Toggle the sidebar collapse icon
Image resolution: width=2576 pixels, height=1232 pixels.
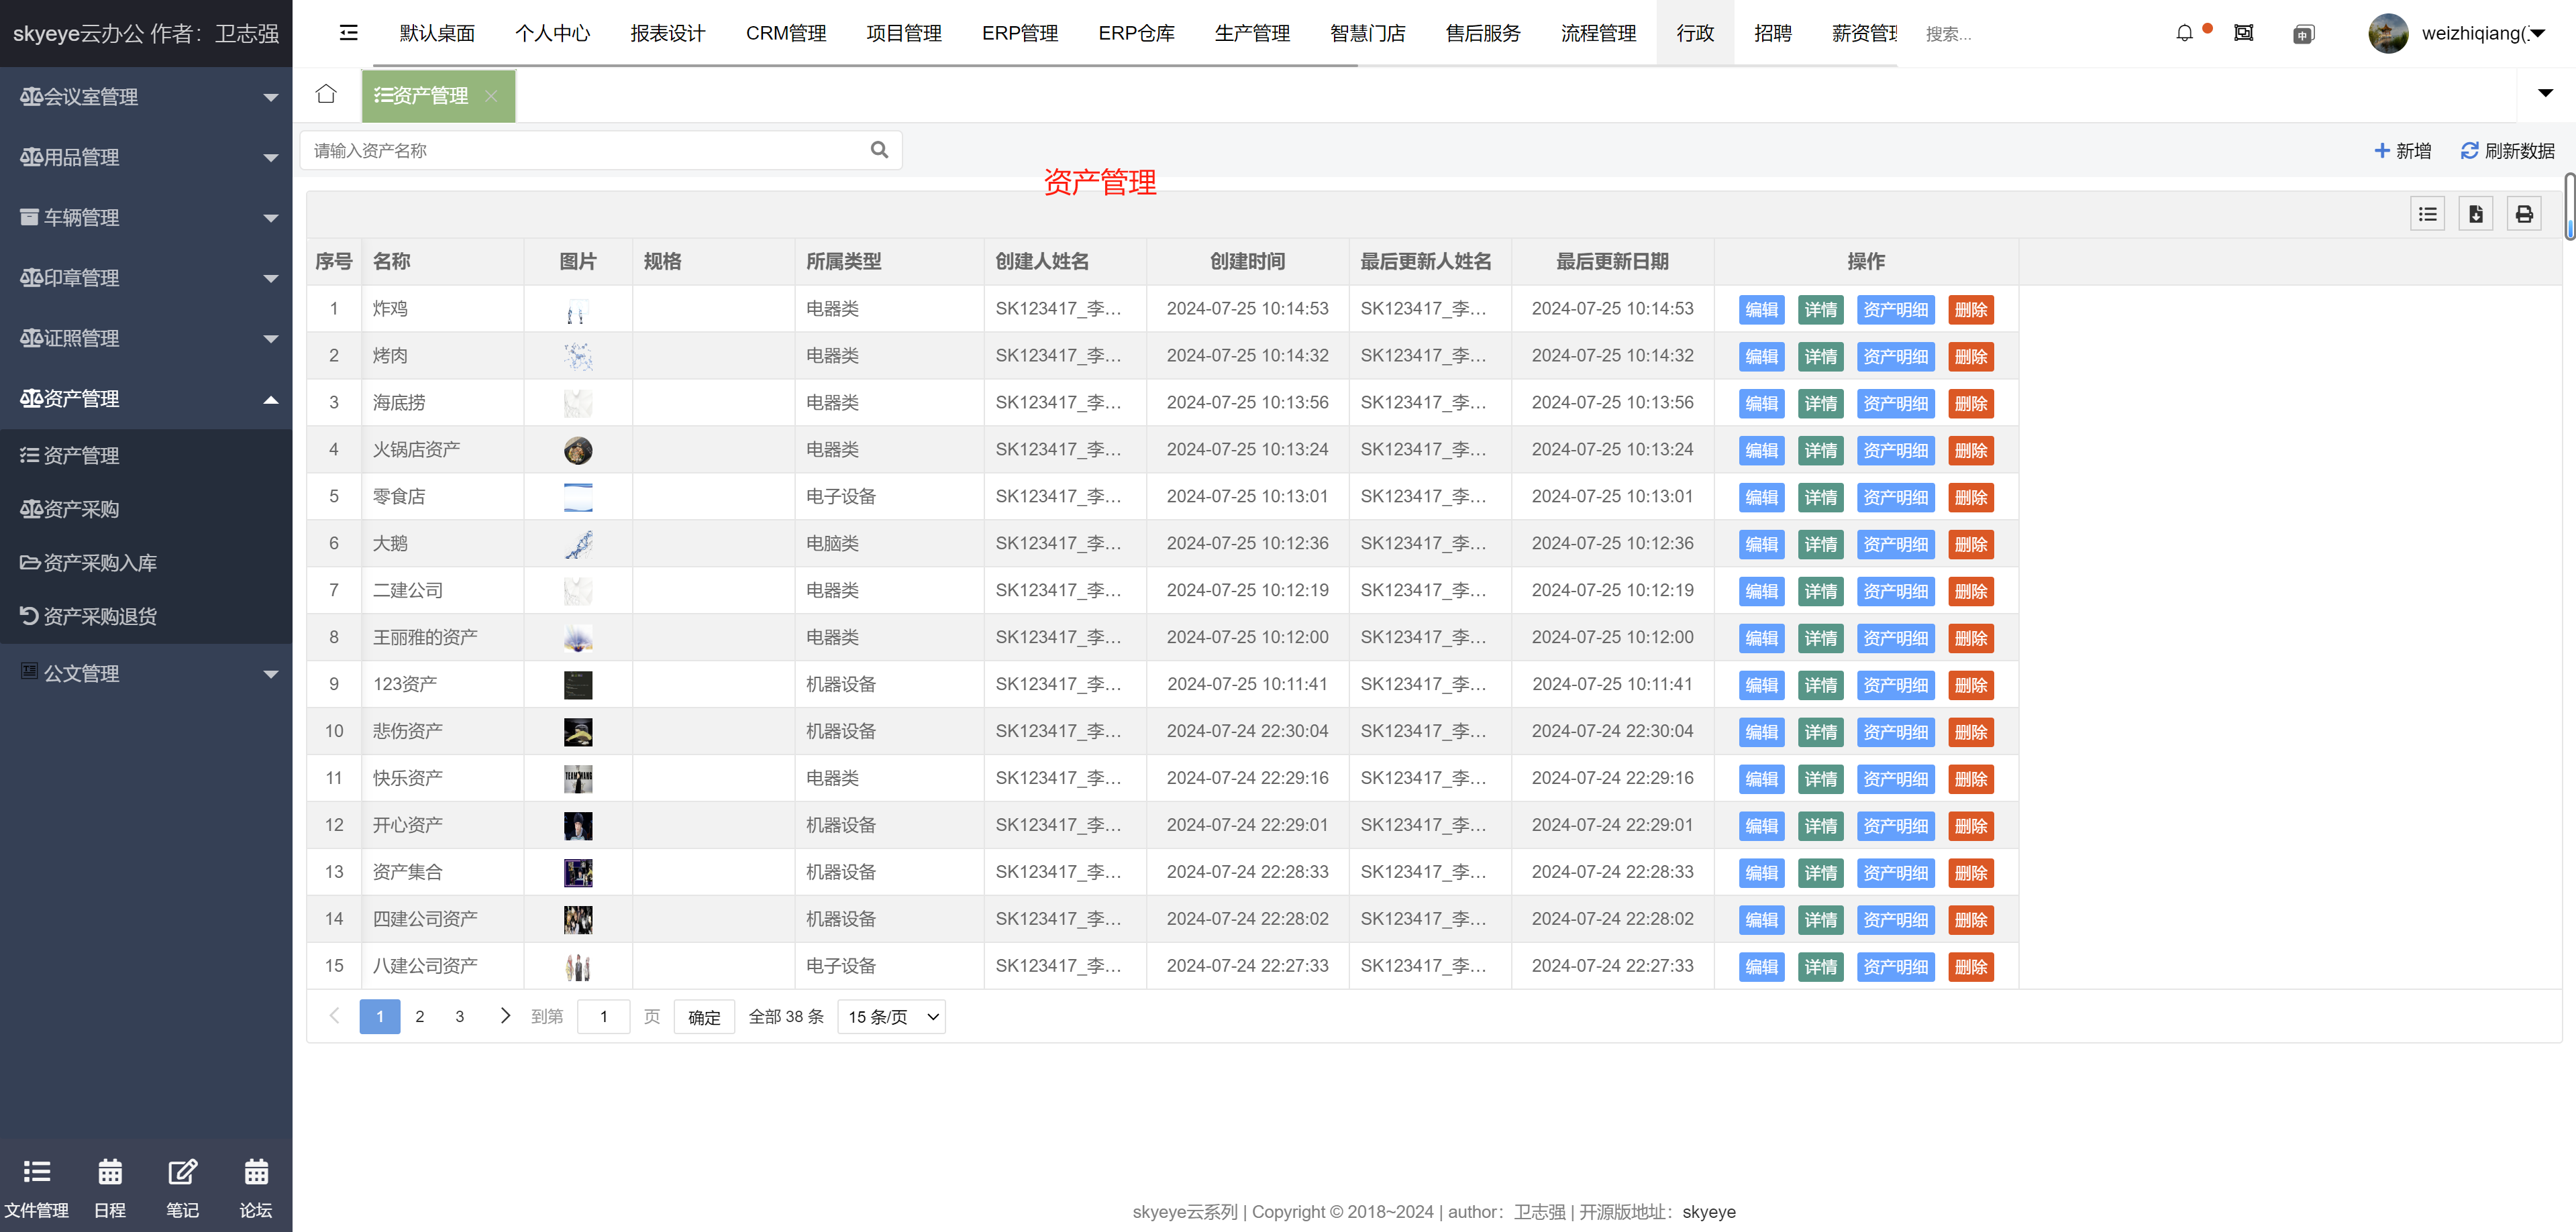348,33
